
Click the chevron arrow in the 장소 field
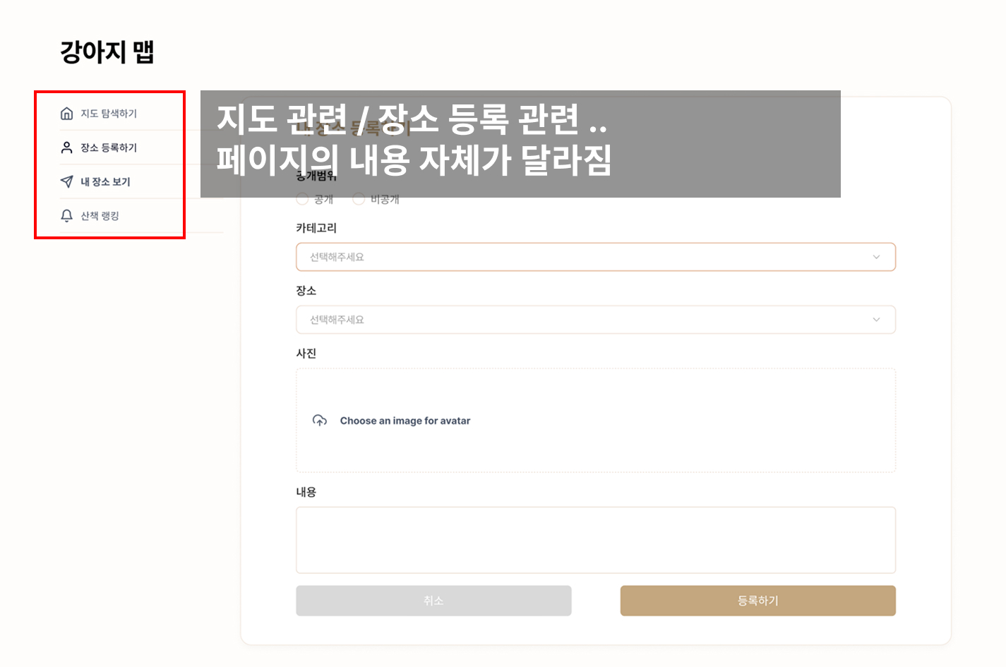pos(878,320)
